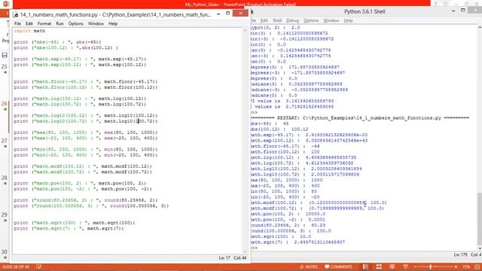This screenshot has height=271, width=482.
Task: Click the math.sqrt(7) print line in editor
Action: point(69,228)
